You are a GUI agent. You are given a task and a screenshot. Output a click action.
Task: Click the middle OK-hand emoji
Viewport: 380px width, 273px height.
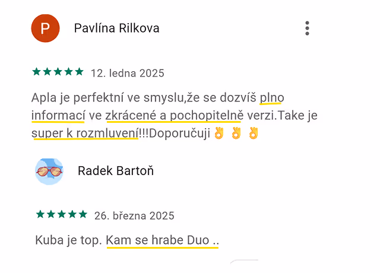pos(236,133)
